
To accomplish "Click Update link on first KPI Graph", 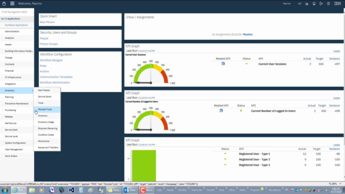I will [x=336, y=51].
